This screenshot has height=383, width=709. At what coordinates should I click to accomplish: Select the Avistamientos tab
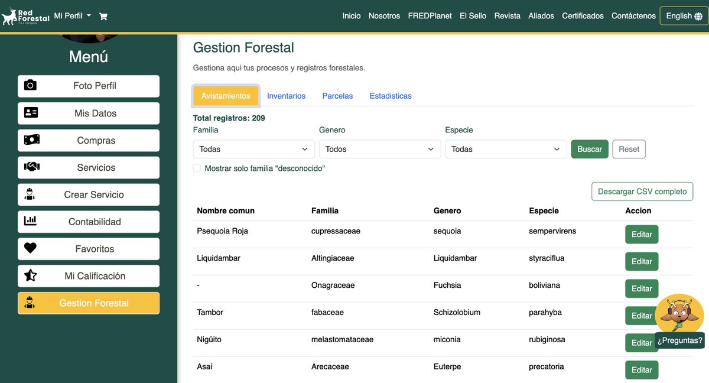click(226, 96)
